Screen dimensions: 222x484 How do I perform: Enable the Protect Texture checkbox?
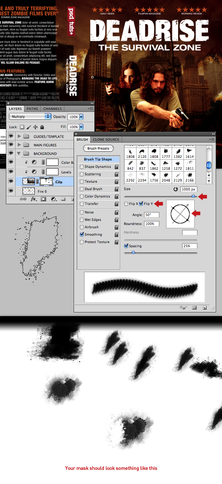pyautogui.click(x=82, y=242)
